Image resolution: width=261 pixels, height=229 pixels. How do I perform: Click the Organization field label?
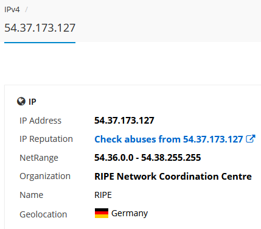pos(45,176)
